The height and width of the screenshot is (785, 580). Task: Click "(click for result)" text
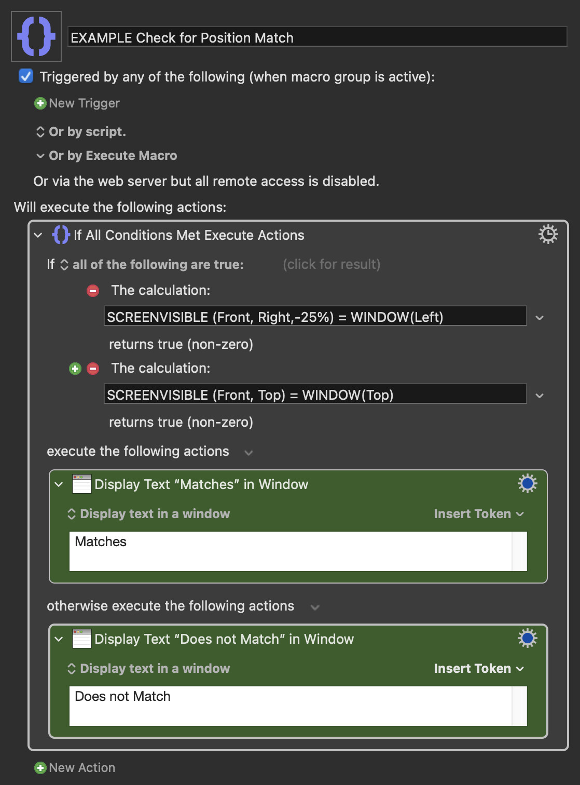pos(332,264)
